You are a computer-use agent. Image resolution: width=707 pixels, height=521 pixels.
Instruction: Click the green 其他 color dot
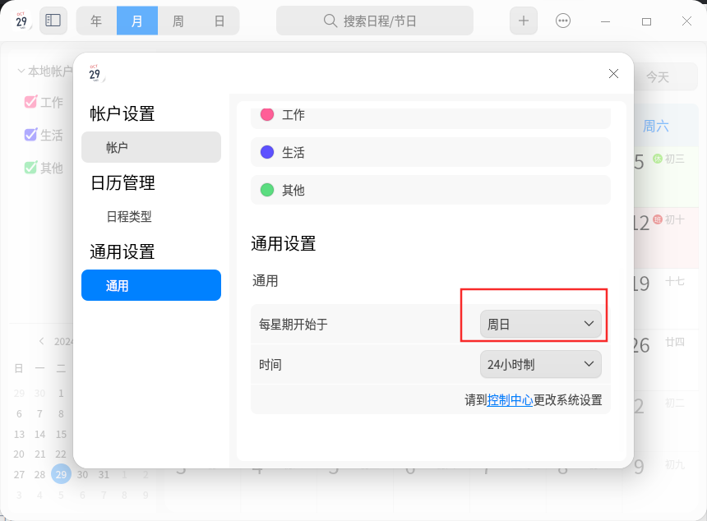click(267, 190)
